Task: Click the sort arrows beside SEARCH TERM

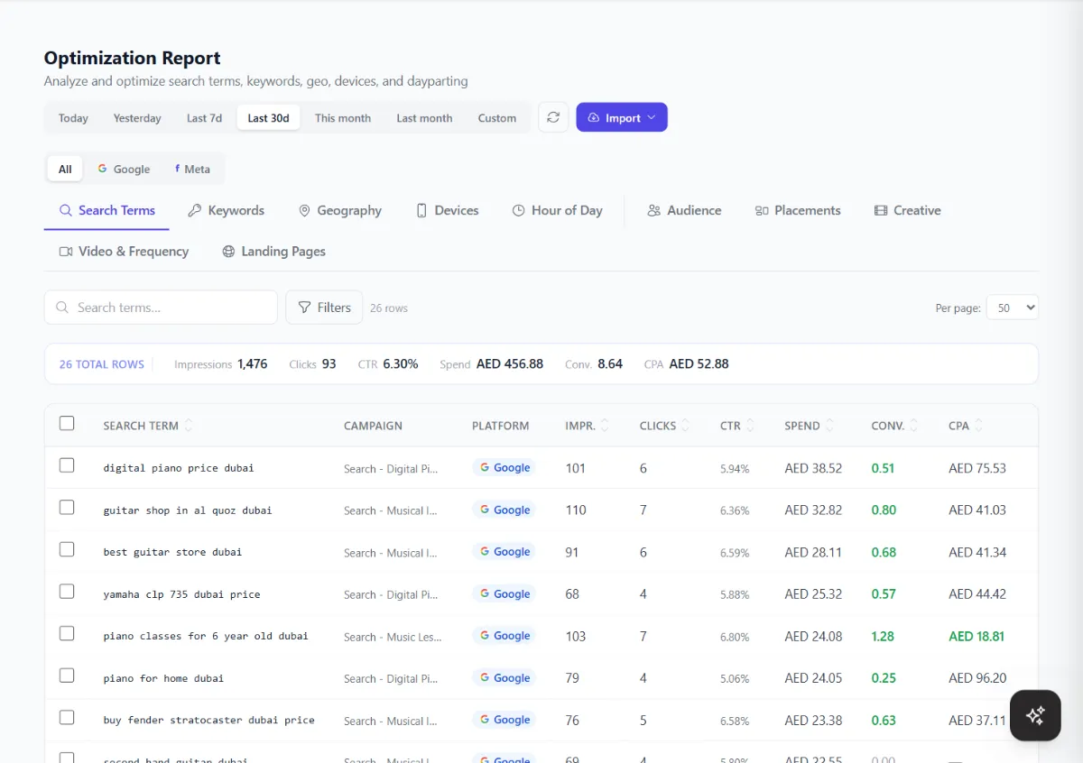Action: (x=189, y=426)
